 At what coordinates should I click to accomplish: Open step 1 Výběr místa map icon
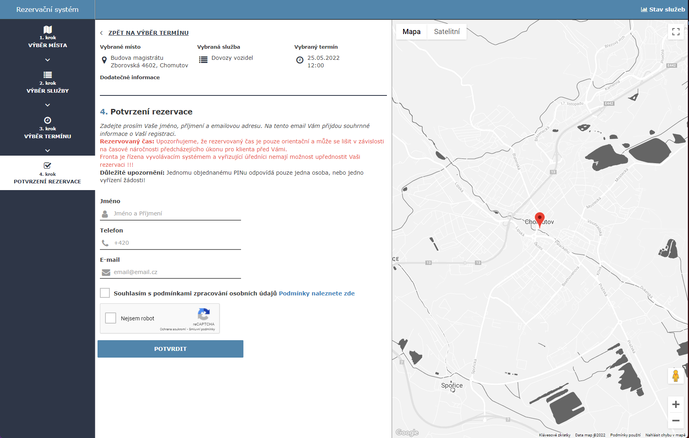[x=48, y=29]
